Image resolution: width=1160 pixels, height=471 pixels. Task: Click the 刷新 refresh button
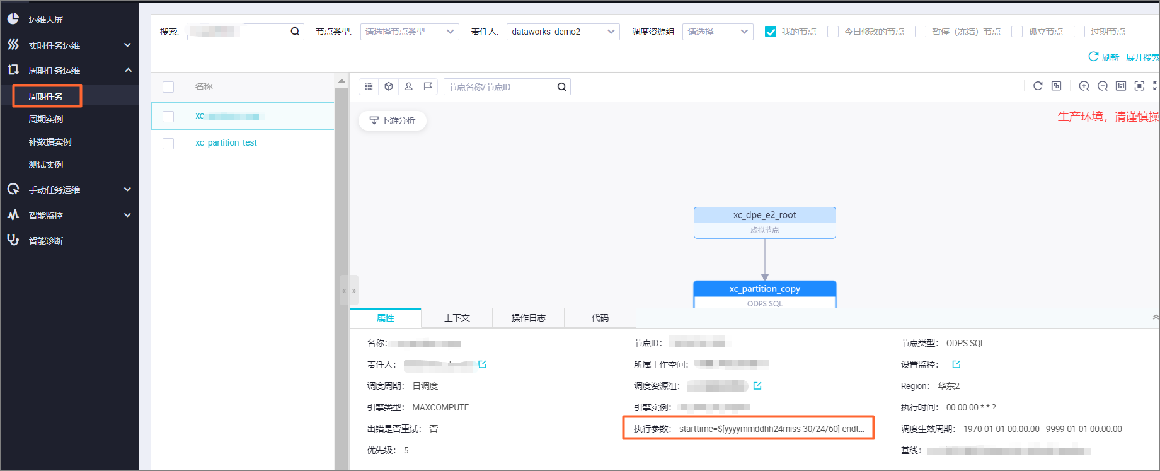click(1104, 57)
